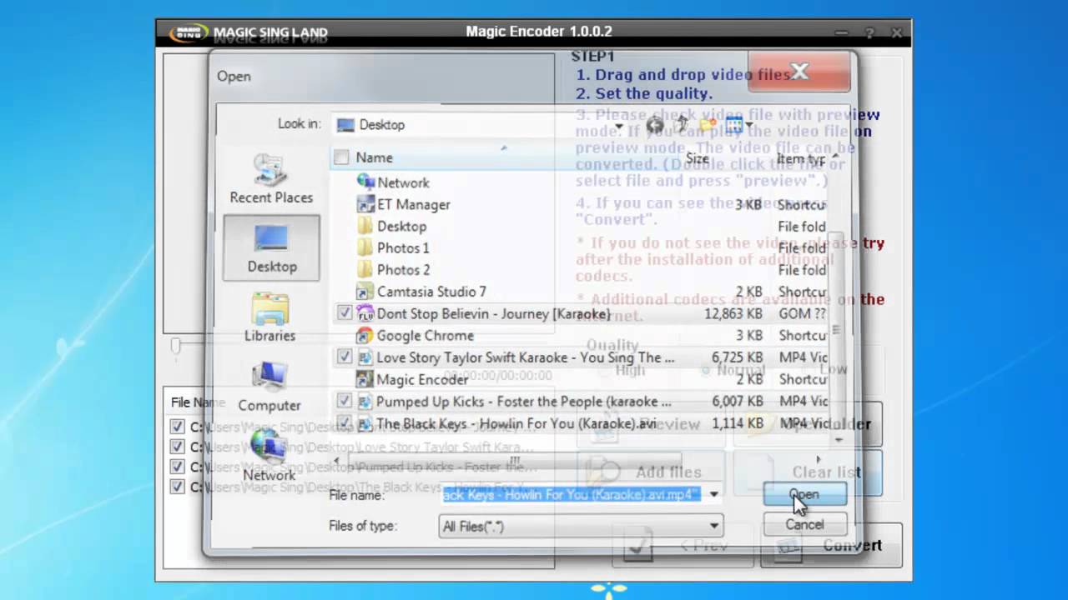Click the preview seek slider handle
The width and height of the screenshot is (1068, 600).
175,346
